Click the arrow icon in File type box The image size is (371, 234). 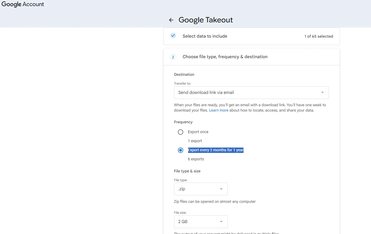click(221, 189)
